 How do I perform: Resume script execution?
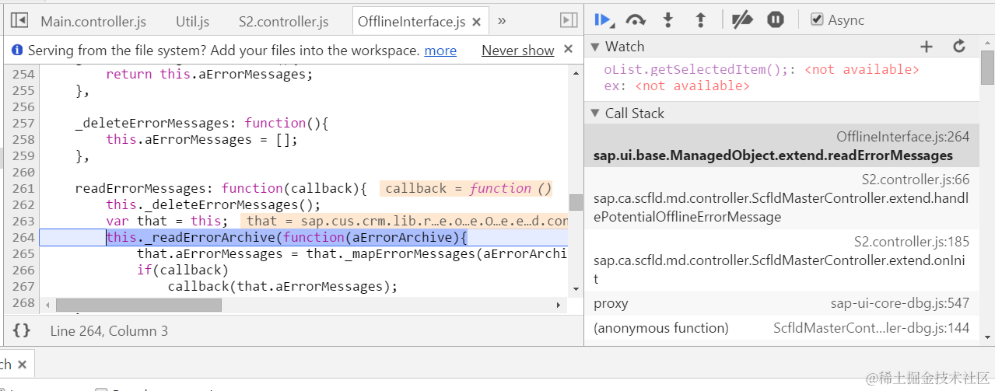603,20
